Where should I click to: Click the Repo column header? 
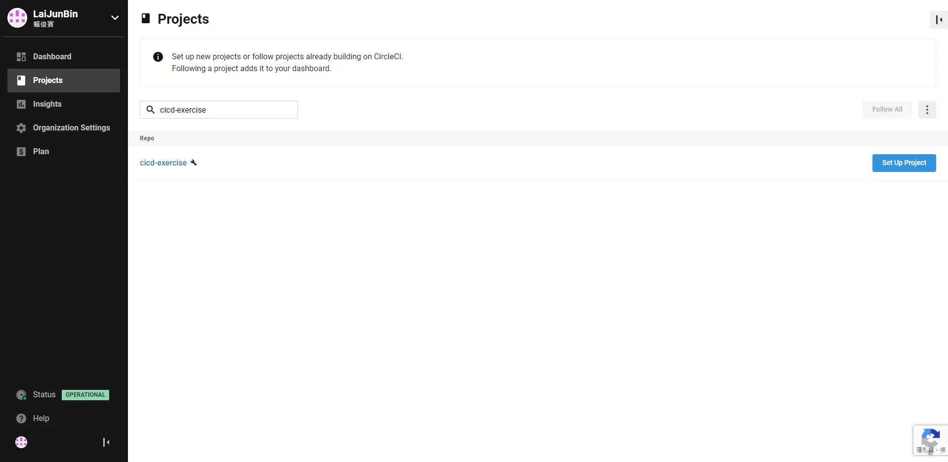147,138
